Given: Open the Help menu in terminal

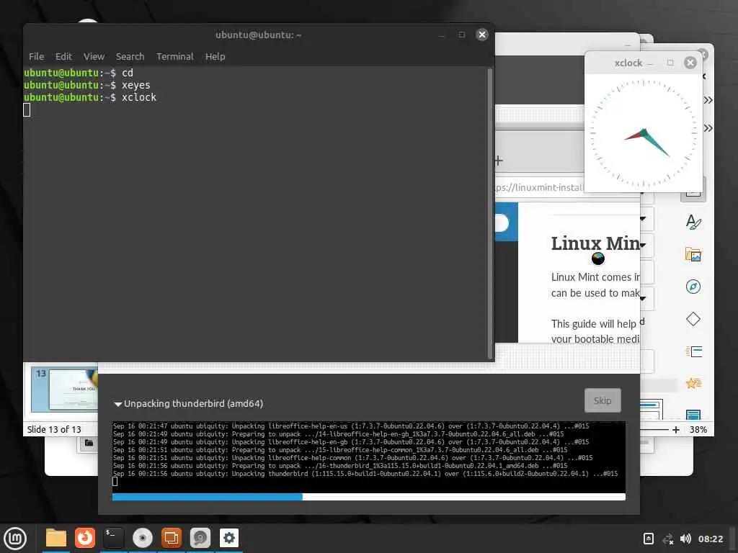Looking at the screenshot, I should pyautogui.click(x=215, y=56).
